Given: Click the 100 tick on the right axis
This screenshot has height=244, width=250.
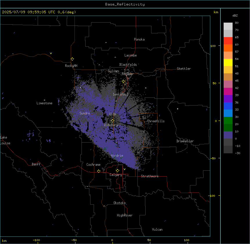Looking at the screenshot, I should [213, 46].
